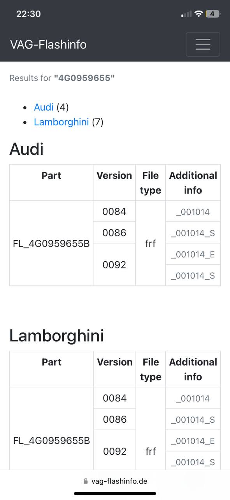Select Audi version 0084 cell
Screen dimensions: 230x500
114,211
